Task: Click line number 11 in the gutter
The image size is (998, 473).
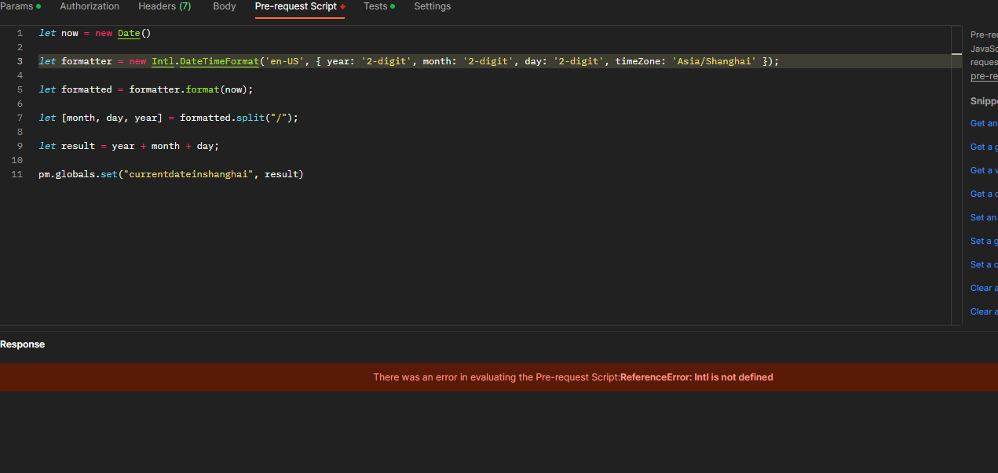Action: tap(17, 174)
